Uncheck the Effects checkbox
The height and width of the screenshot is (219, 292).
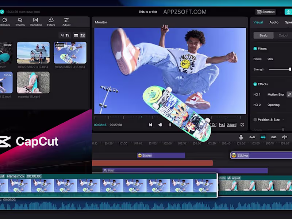(x=255, y=84)
